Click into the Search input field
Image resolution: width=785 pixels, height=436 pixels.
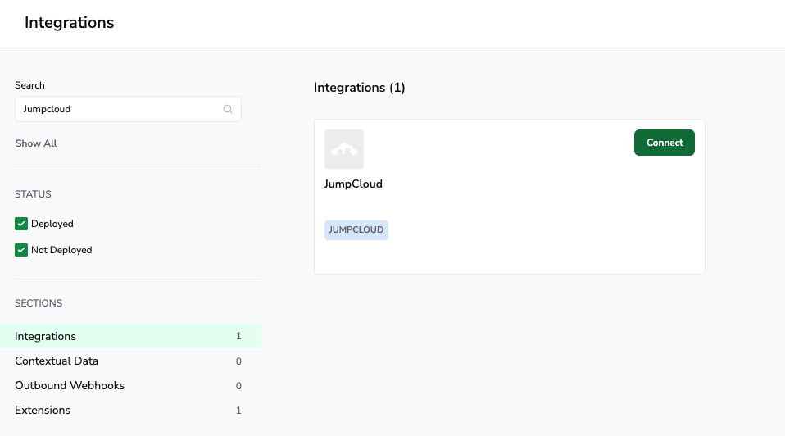[x=119, y=109]
